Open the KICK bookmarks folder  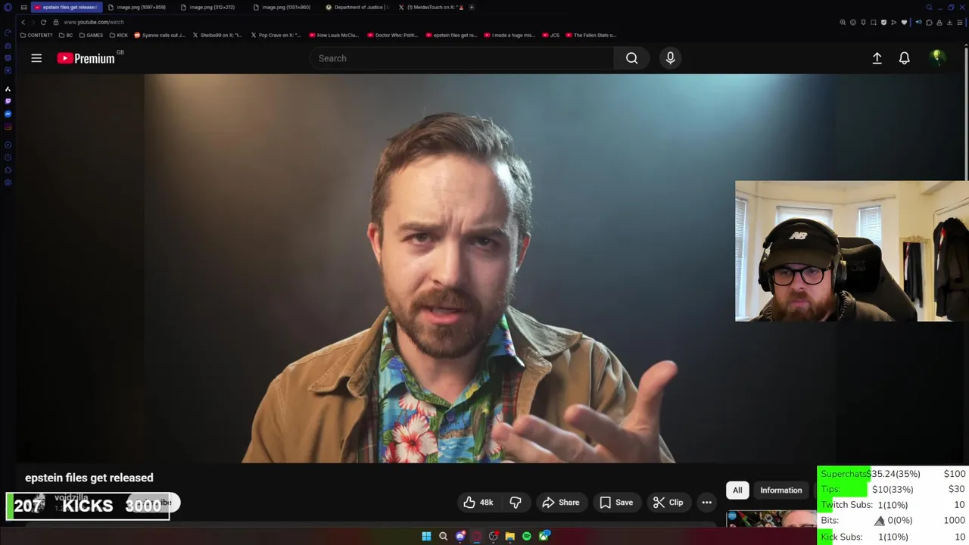119,35
